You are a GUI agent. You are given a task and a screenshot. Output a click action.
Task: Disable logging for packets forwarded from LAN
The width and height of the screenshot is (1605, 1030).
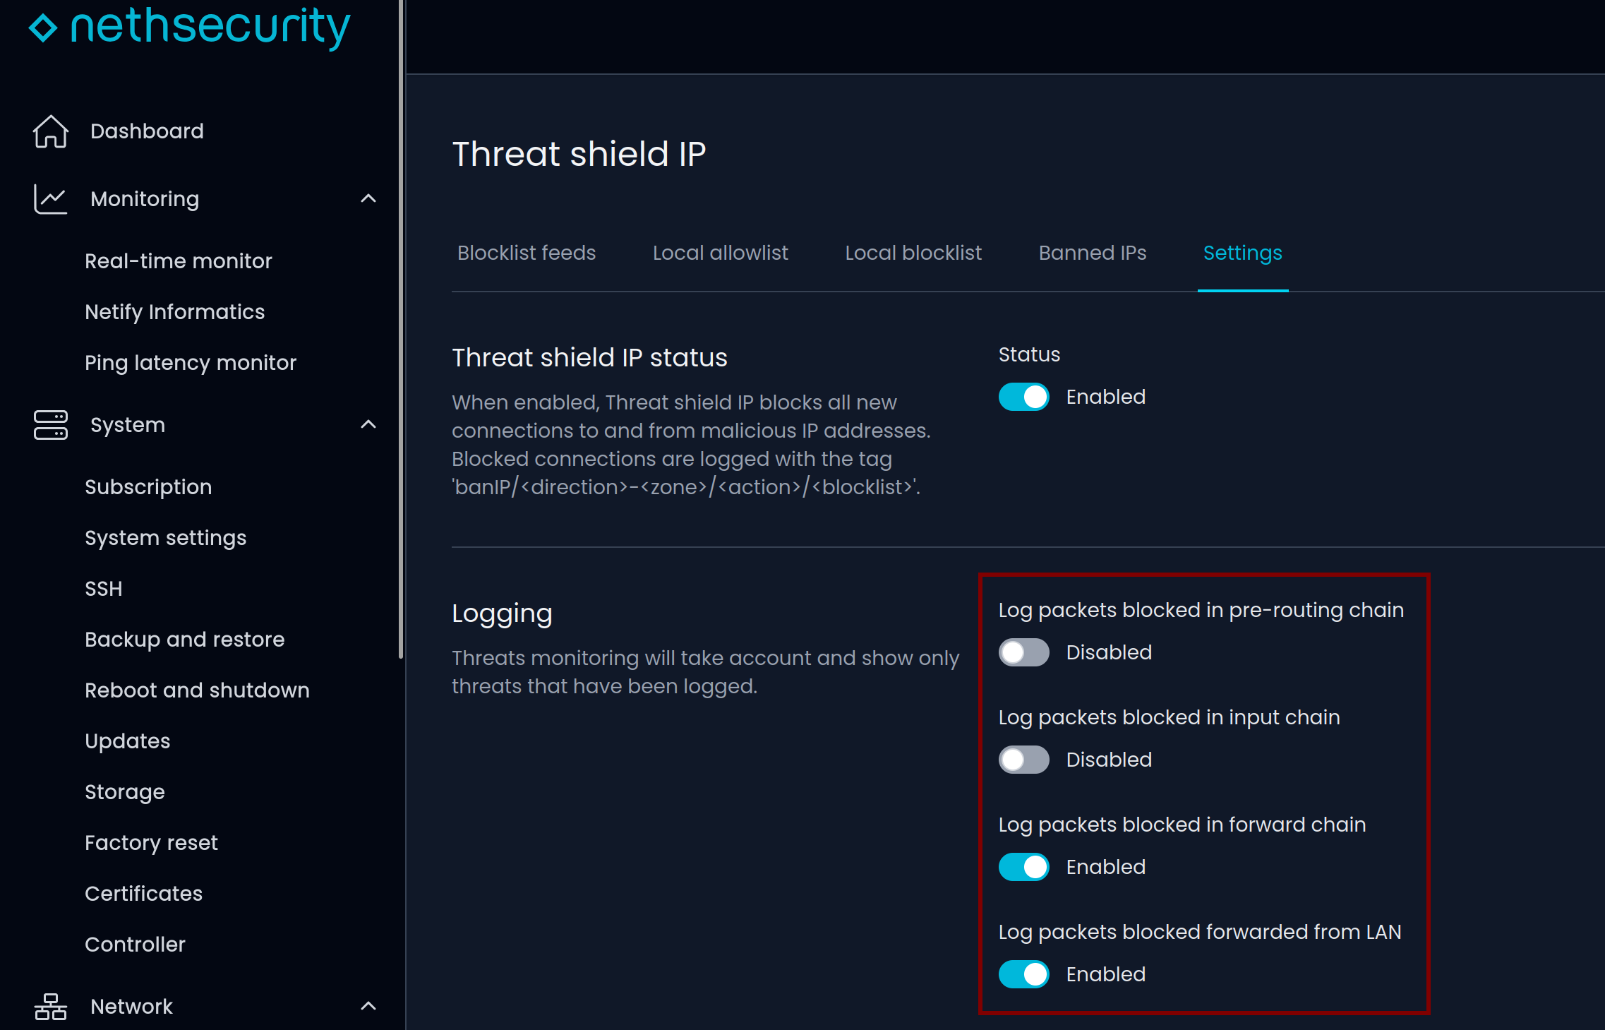(1023, 974)
